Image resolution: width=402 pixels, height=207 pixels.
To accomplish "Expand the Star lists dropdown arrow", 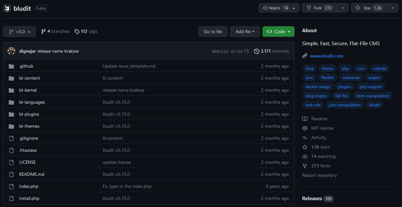I will pos(393,8).
